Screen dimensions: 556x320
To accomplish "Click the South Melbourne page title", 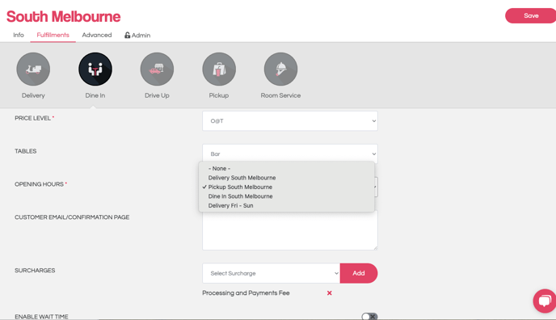I will pyautogui.click(x=64, y=17).
